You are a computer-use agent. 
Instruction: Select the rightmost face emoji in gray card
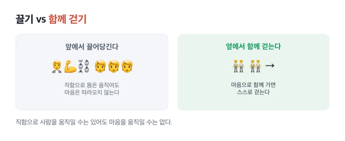127,67
